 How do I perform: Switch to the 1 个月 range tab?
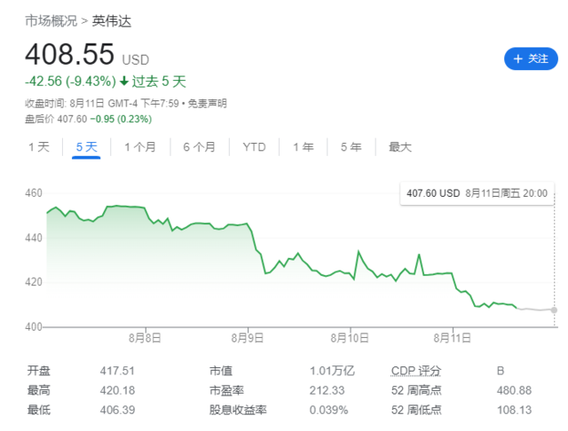[x=140, y=147]
